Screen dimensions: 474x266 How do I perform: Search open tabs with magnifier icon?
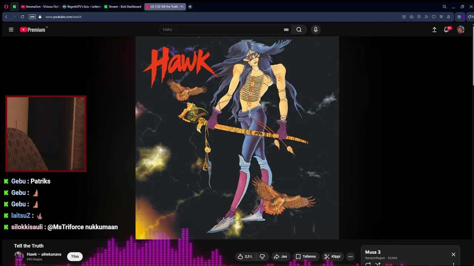pos(444,7)
